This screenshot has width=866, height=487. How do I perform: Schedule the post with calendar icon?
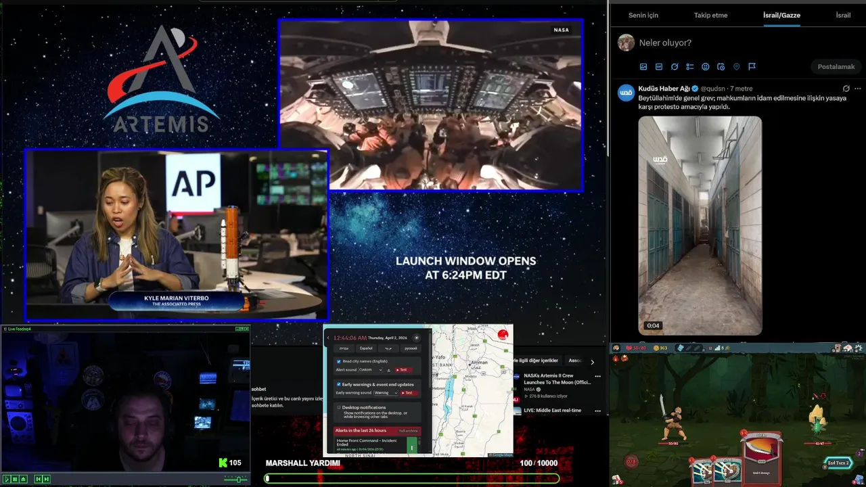(721, 67)
